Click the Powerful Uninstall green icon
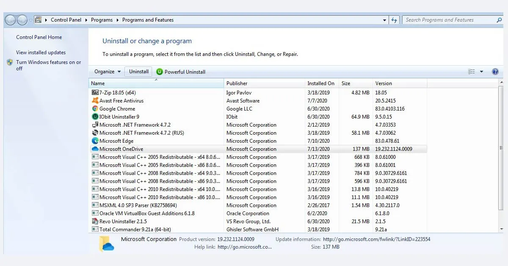Screen dimensions: 508x266 pyautogui.click(x=160, y=72)
